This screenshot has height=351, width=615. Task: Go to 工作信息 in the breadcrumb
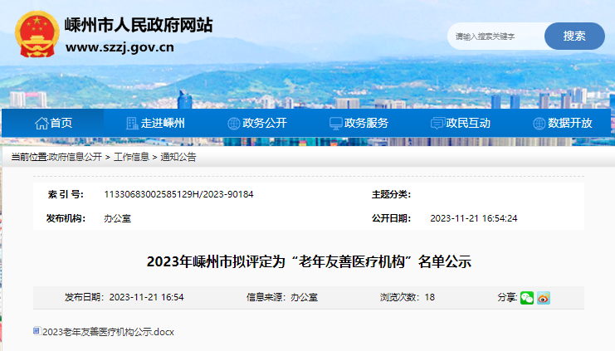point(131,157)
